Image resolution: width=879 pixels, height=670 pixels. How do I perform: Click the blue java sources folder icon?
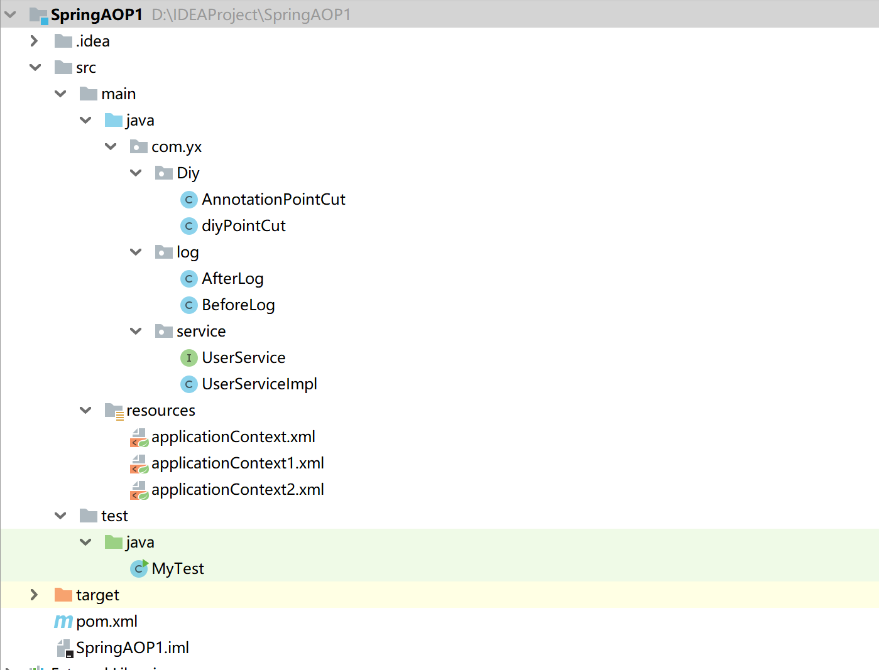(x=114, y=121)
